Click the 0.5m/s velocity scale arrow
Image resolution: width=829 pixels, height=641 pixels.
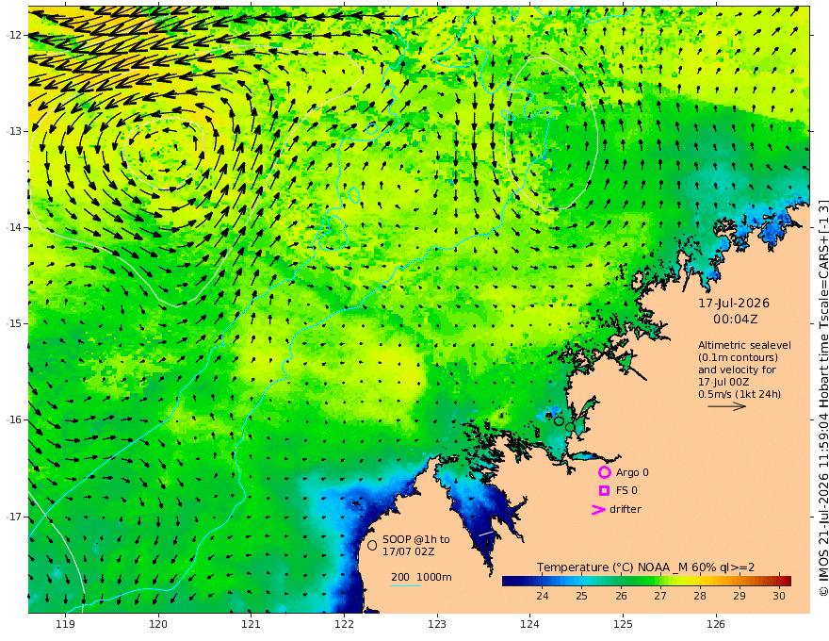(x=727, y=406)
